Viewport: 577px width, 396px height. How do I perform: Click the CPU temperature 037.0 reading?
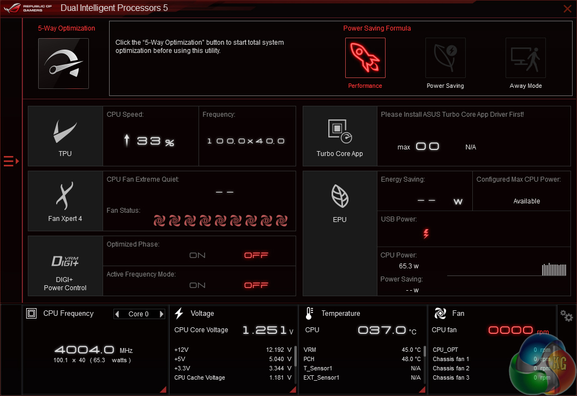point(387,330)
